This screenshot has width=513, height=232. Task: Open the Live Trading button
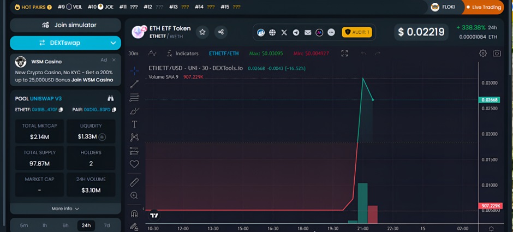click(487, 7)
